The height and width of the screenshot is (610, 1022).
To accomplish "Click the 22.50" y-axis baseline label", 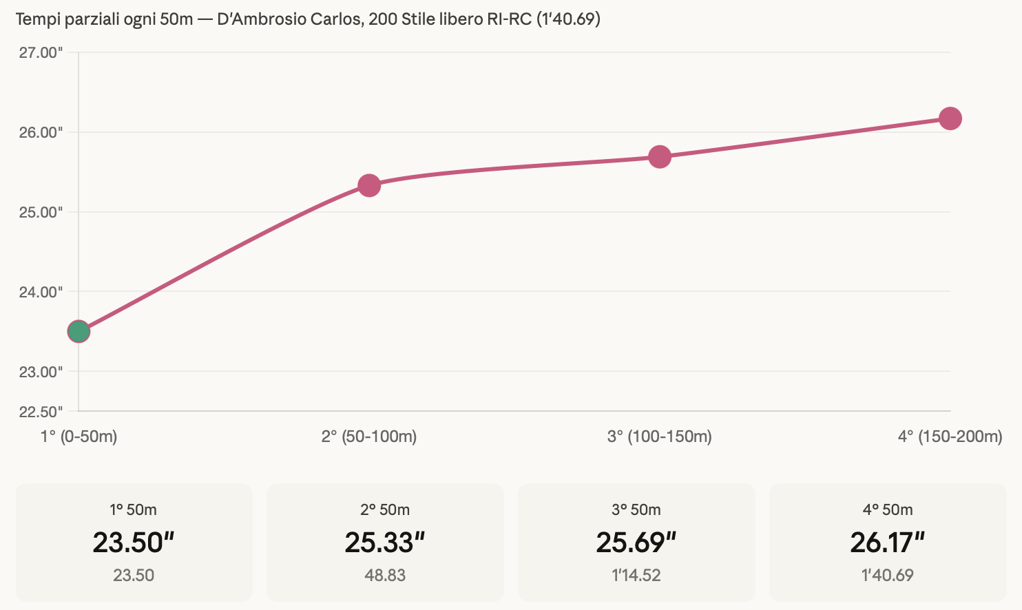I will [41, 412].
